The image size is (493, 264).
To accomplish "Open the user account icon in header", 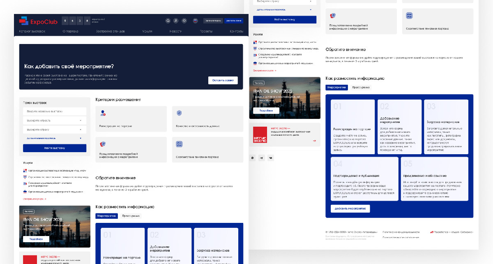I will [x=176, y=21].
